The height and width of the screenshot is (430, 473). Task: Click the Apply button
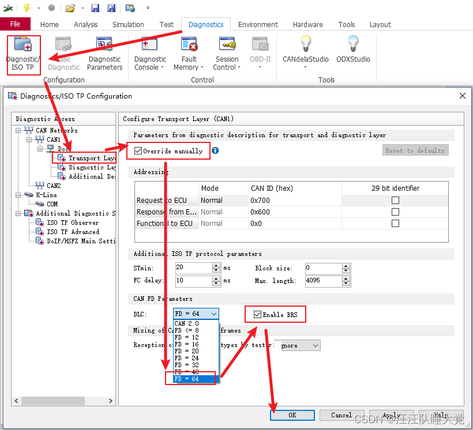[x=391, y=415]
